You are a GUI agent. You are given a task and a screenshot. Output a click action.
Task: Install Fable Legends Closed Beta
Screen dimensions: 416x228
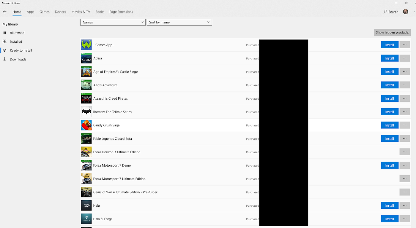(390, 138)
